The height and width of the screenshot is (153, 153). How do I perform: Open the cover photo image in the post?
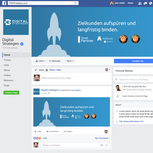pos(72,112)
